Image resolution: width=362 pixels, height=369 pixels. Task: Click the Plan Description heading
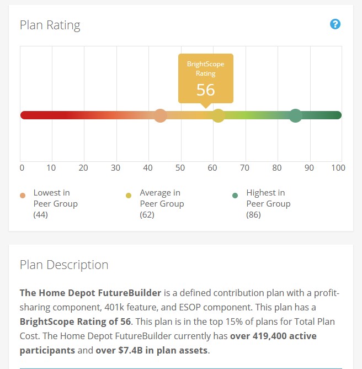click(64, 265)
